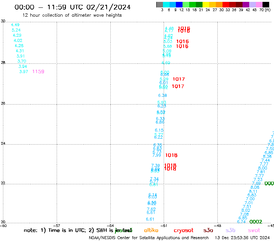This screenshot has width=274, height=241.
Task: Click the NOAA/NESDIS credit footer text
Action: (x=149, y=238)
